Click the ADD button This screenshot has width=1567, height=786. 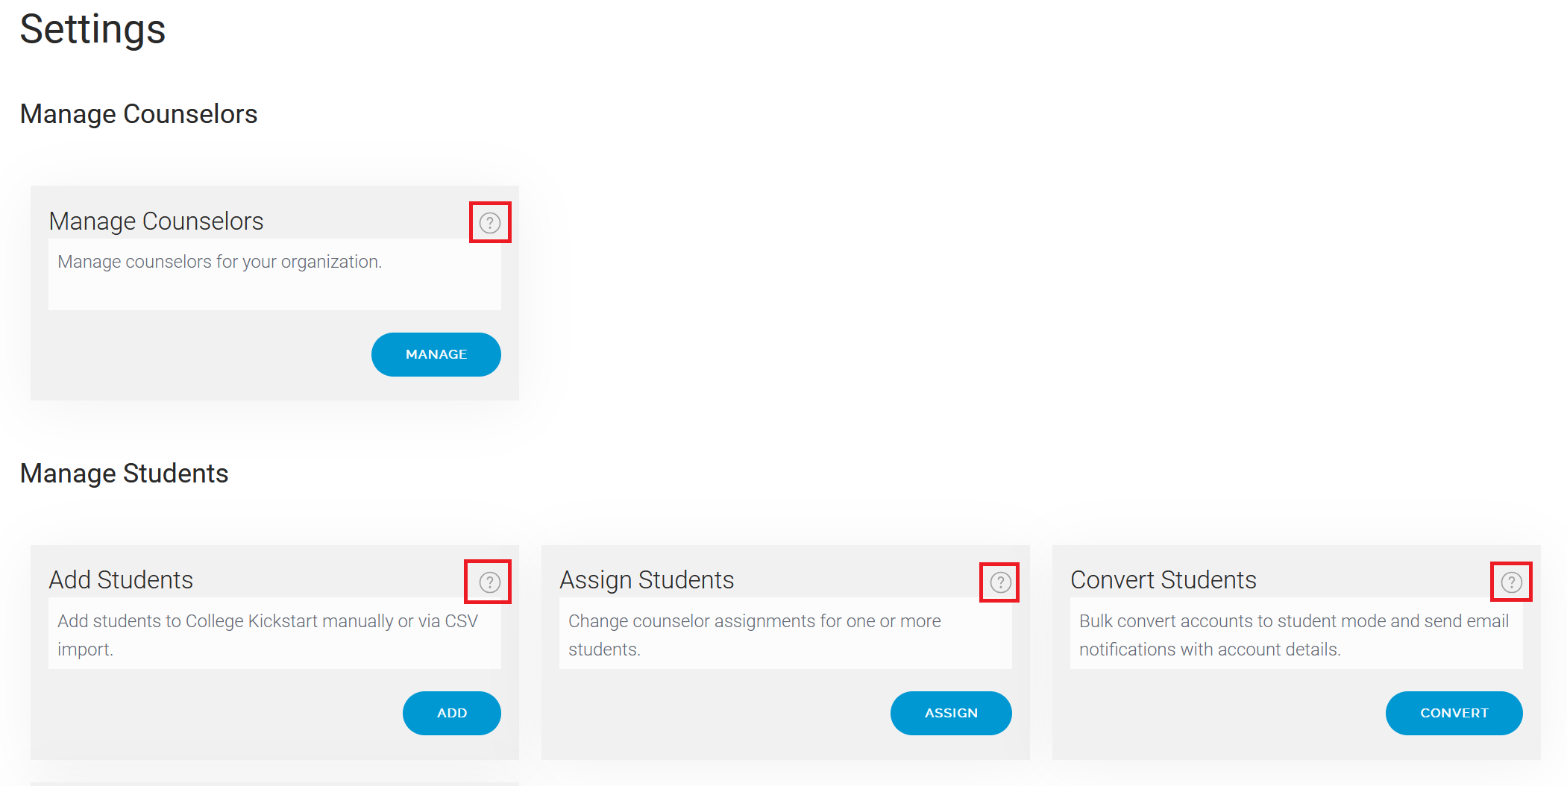coord(452,713)
